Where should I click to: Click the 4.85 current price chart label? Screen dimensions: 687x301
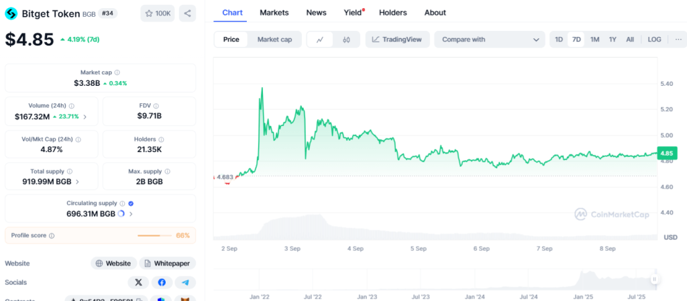[667, 154]
